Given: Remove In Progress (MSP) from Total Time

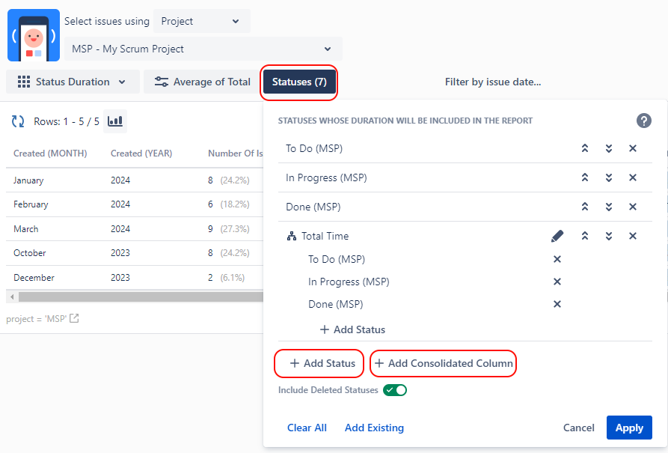Looking at the screenshot, I should (x=557, y=282).
